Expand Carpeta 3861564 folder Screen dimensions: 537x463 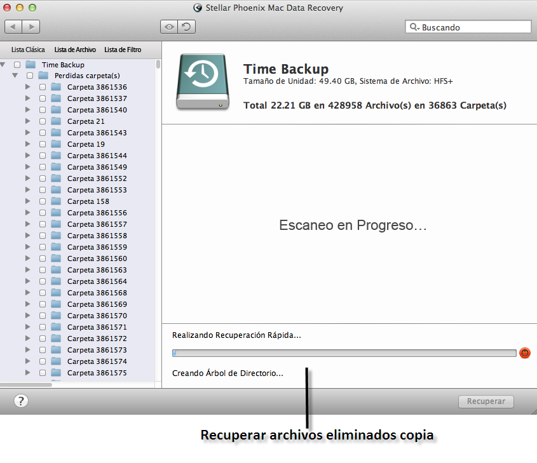coord(28,281)
